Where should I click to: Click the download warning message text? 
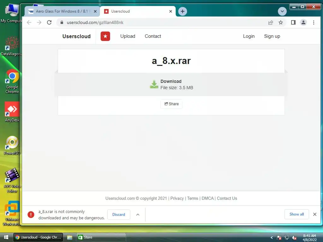click(x=72, y=215)
